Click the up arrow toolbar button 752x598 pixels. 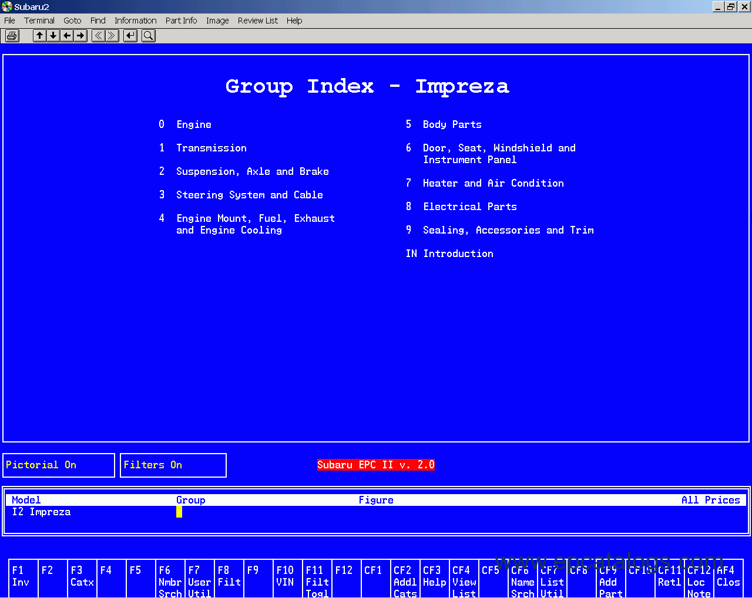tap(39, 36)
